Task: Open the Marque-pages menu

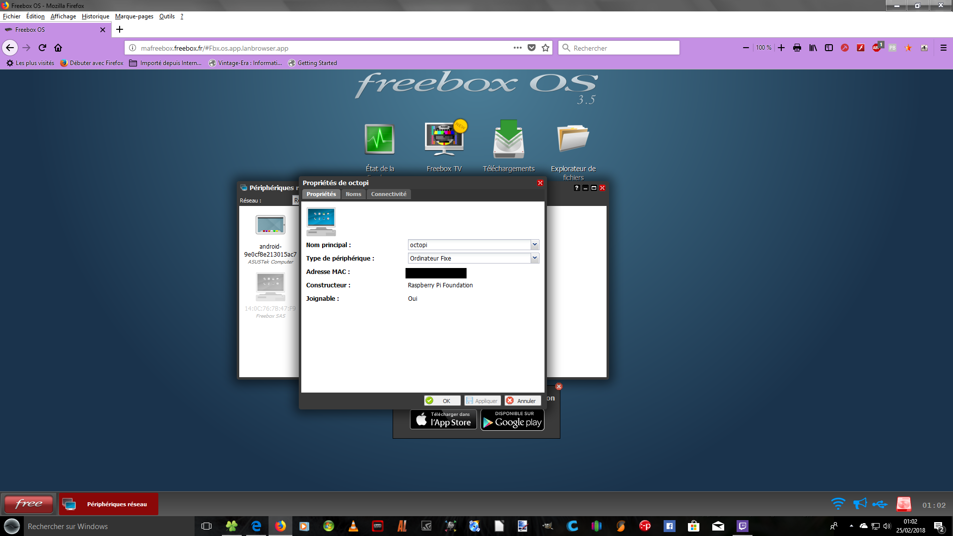Action: coord(134,16)
